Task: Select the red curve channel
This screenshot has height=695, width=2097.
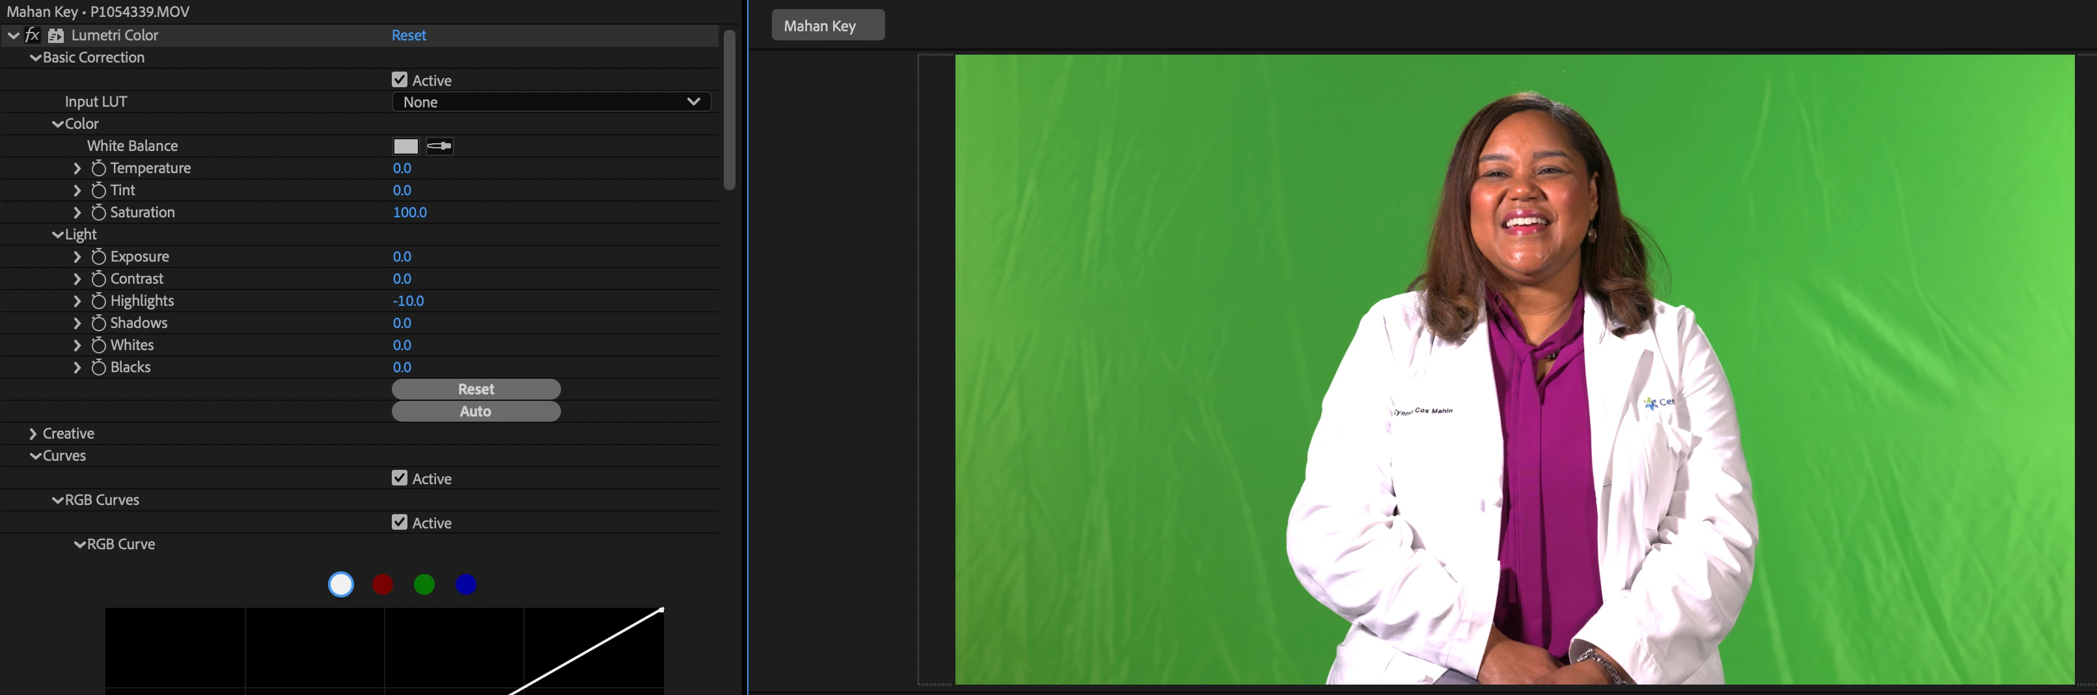Action: pos(383,584)
